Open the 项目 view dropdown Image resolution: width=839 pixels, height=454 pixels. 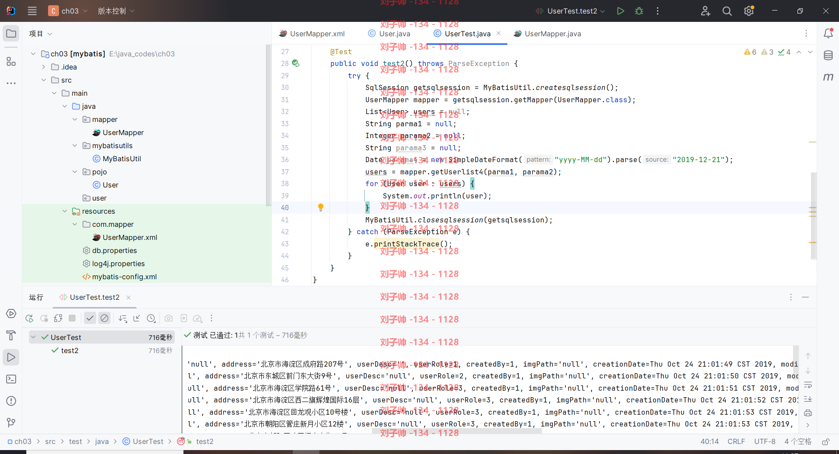pos(41,34)
